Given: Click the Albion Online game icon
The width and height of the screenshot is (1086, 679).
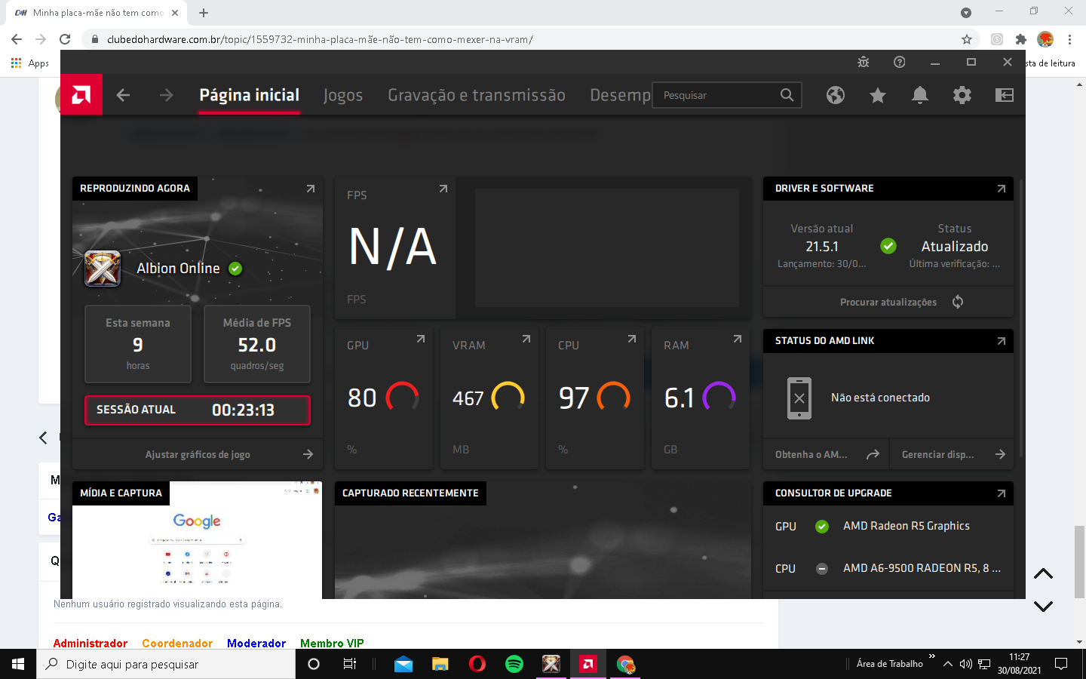Looking at the screenshot, I should click(103, 269).
